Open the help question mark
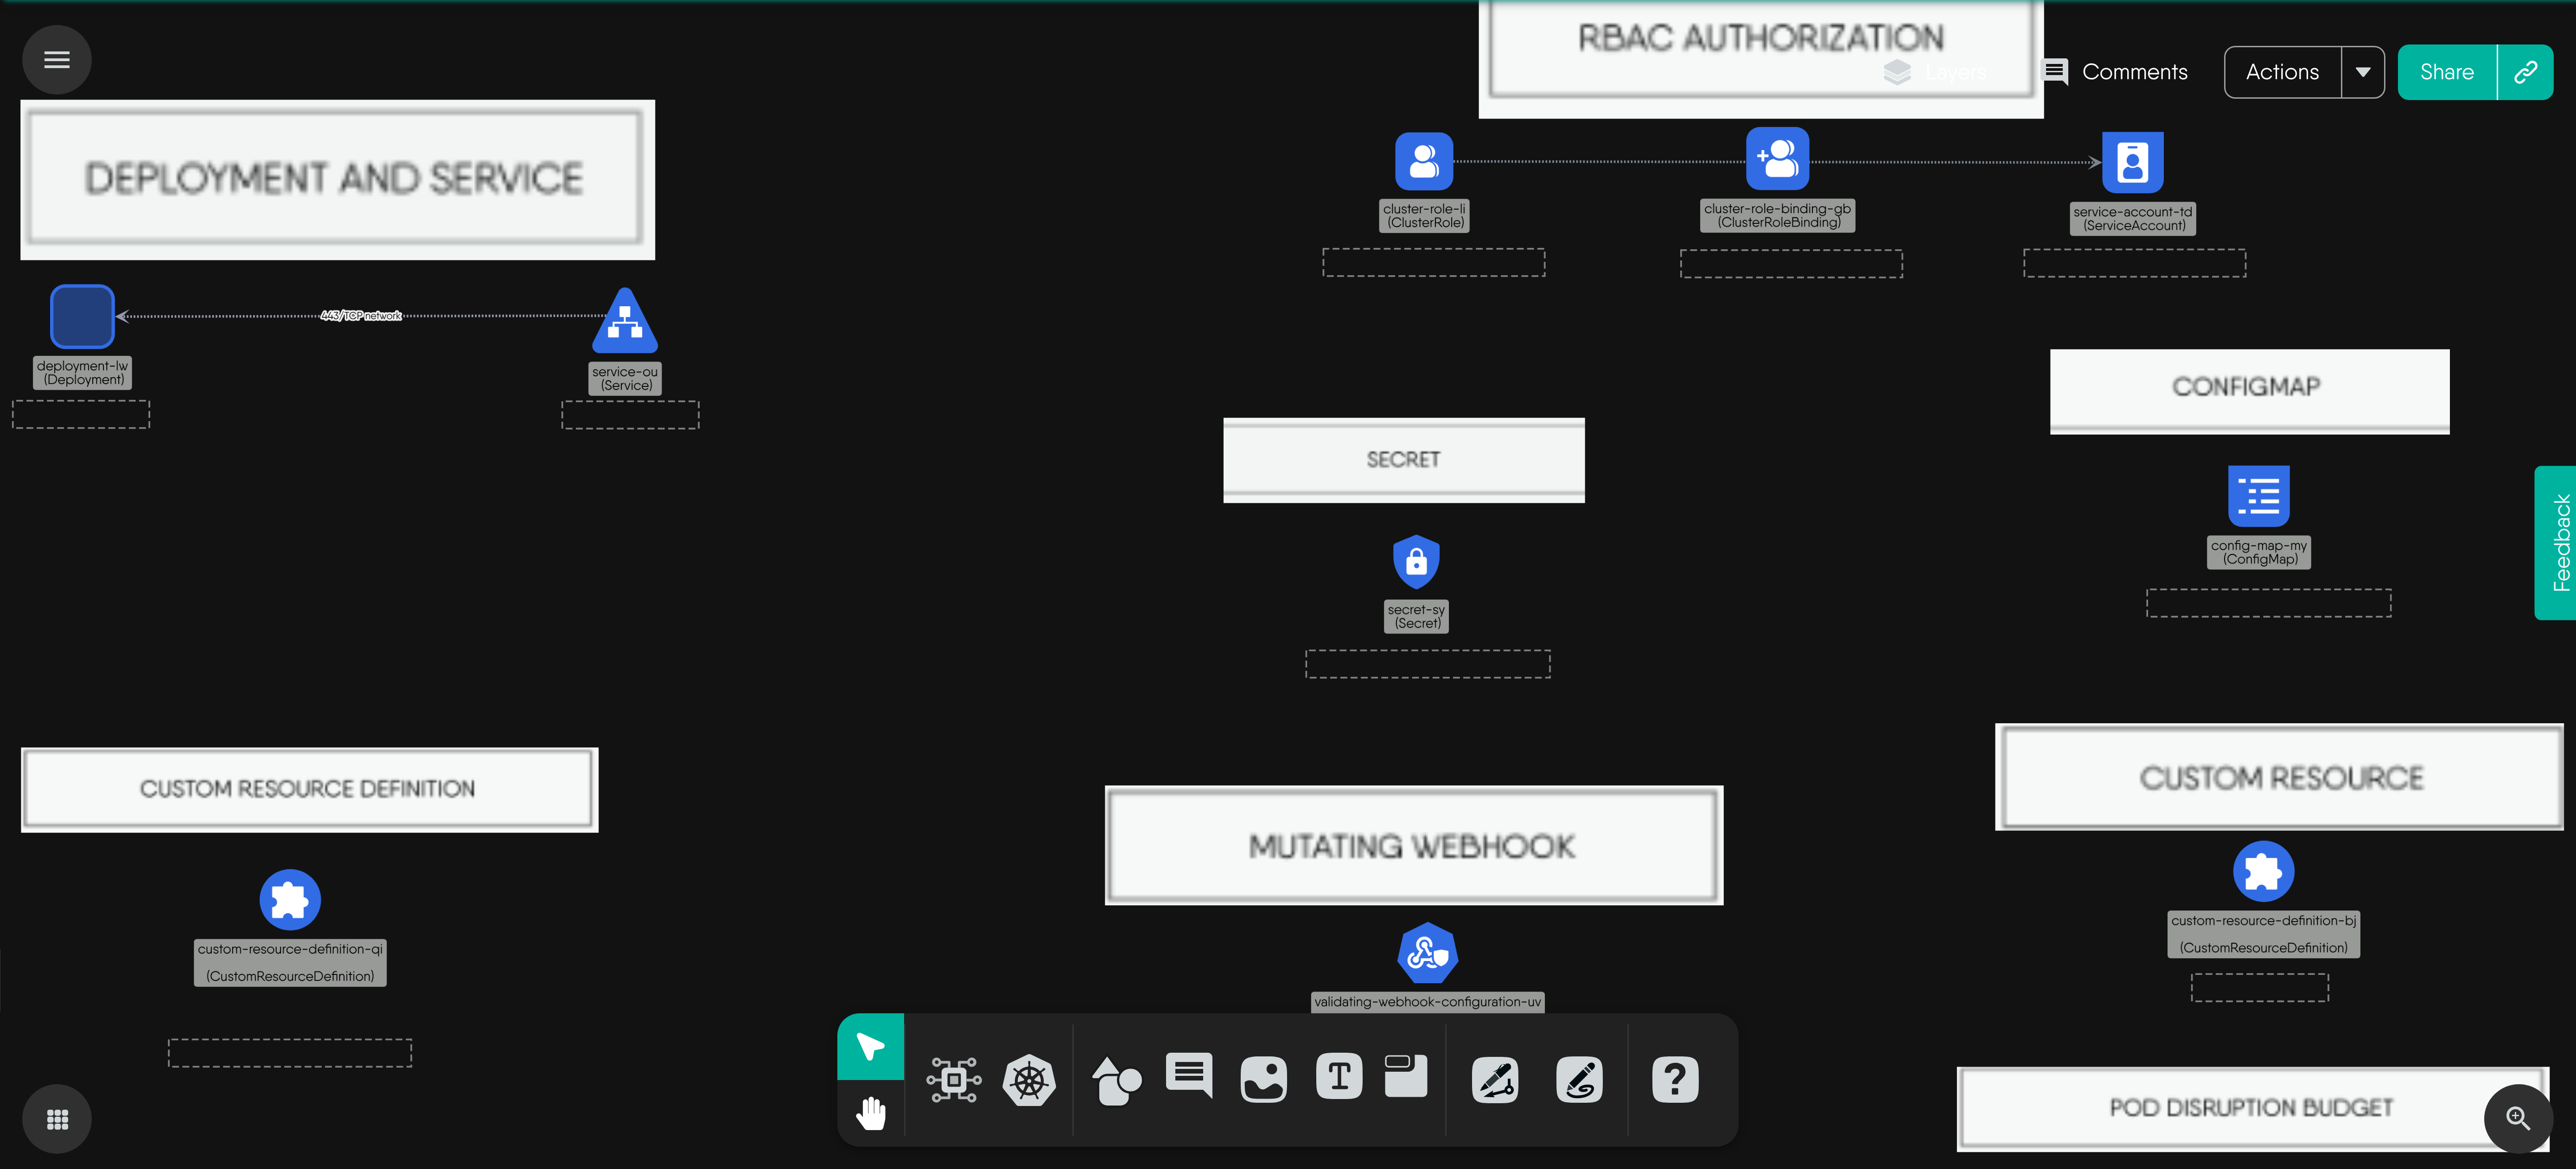The image size is (2576, 1169). coord(1675,1080)
